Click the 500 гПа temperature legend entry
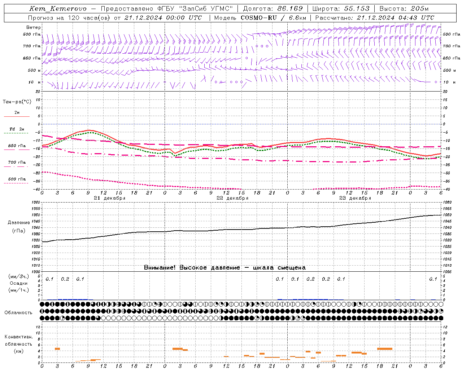The height and width of the screenshot is (369, 462). tap(17, 179)
